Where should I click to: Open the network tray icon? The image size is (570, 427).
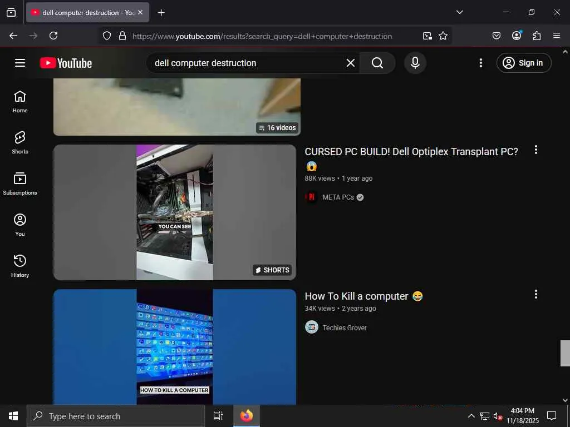(485, 416)
